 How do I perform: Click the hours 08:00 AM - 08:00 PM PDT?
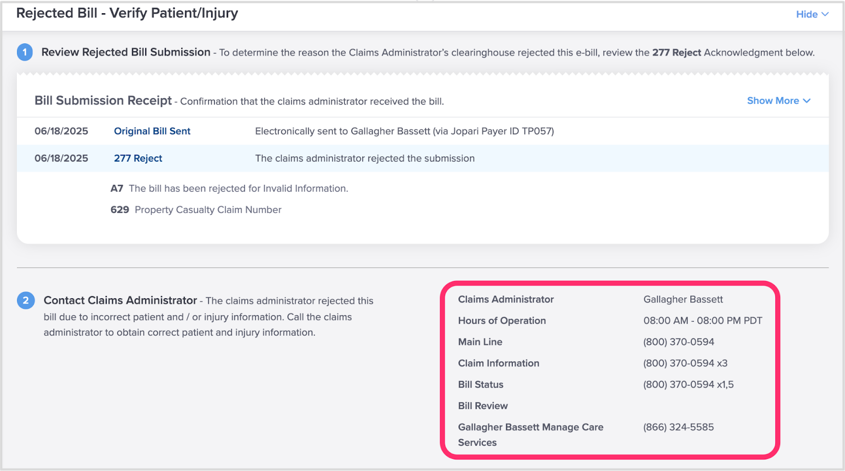click(703, 321)
